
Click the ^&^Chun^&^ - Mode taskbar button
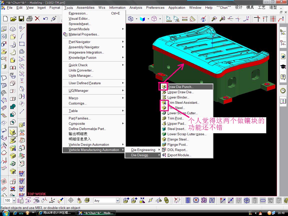click(96, 213)
